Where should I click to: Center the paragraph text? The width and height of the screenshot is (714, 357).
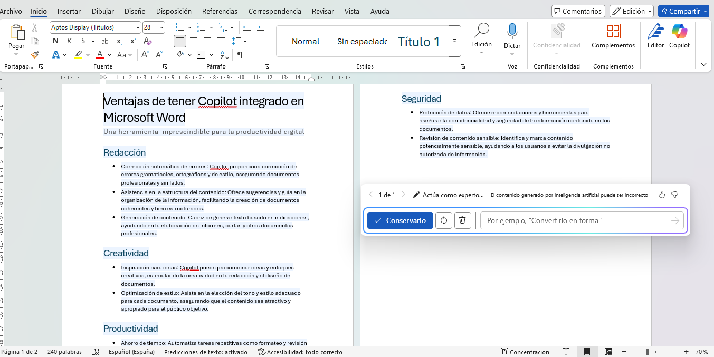[194, 41]
